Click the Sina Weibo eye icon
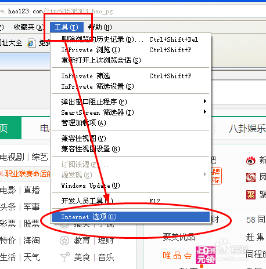Image resolution: width=266 pixels, height=269 pixels. point(251,161)
